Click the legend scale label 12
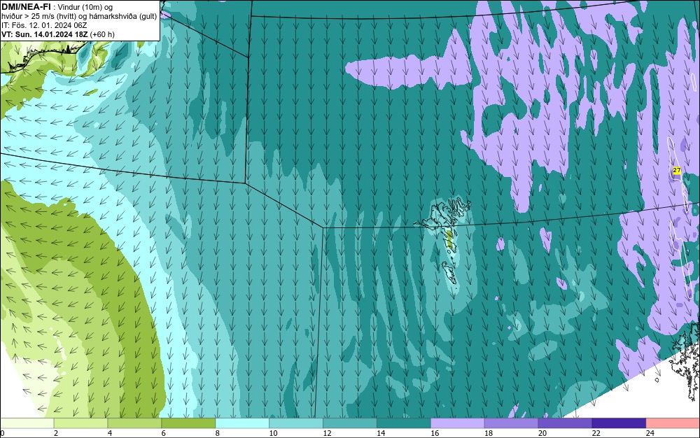The image size is (700, 438). [327, 433]
